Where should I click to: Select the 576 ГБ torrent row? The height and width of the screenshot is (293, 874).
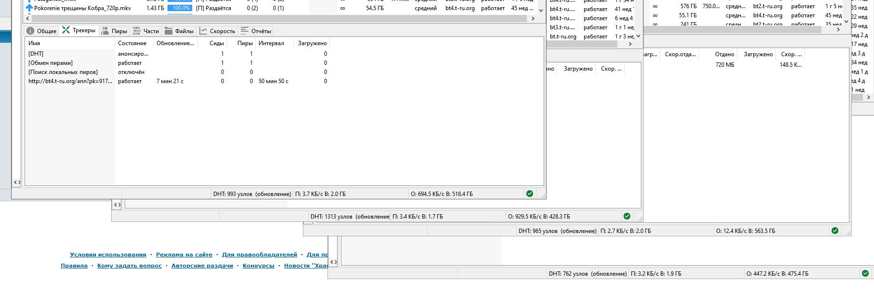pyautogui.click(x=746, y=6)
